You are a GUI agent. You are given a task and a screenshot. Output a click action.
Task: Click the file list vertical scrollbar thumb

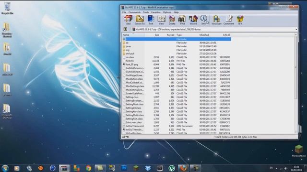click(295, 67)
